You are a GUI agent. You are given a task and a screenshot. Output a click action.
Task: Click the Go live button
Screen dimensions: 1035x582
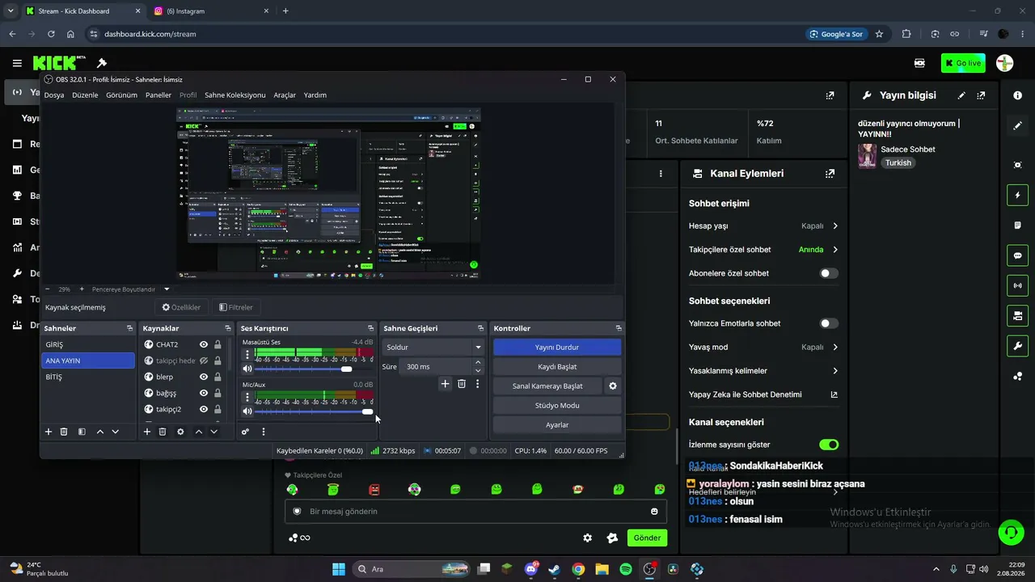[963, 63]
